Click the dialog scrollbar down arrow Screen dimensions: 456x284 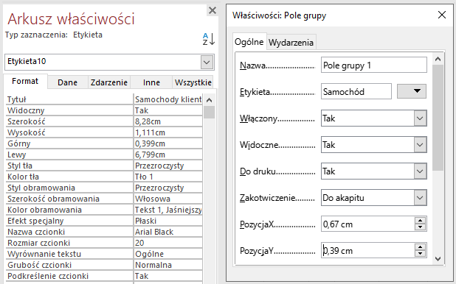click(438, 259)
